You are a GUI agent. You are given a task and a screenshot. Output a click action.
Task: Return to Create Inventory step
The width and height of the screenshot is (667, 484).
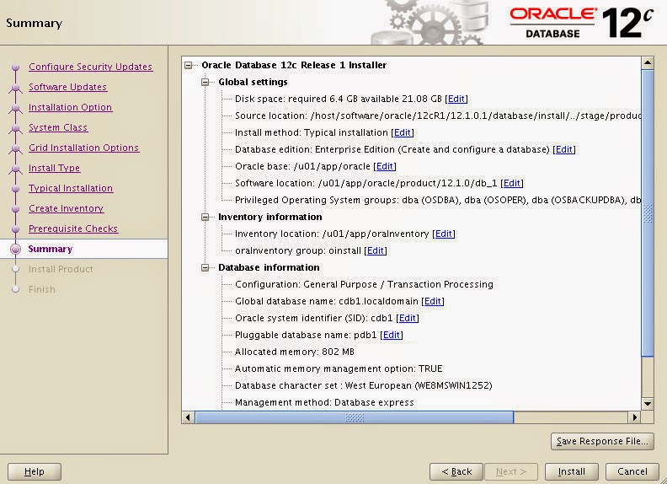(x=66, y=208)
